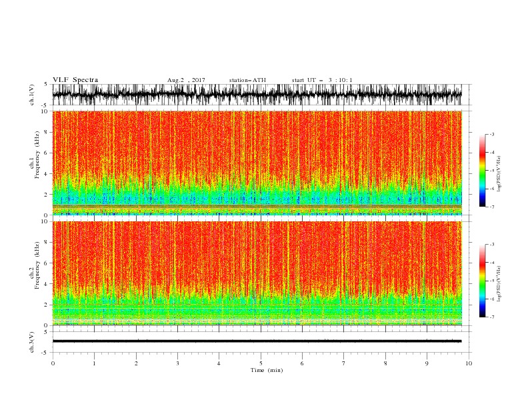The image size is (528, 408).
Task: Click the "station=ATH" header label
Action: (247, 80)
